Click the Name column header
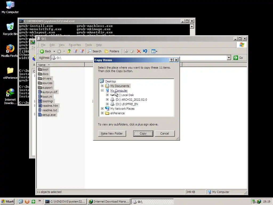Screen dimensions: 273x205 click(61, 65)
